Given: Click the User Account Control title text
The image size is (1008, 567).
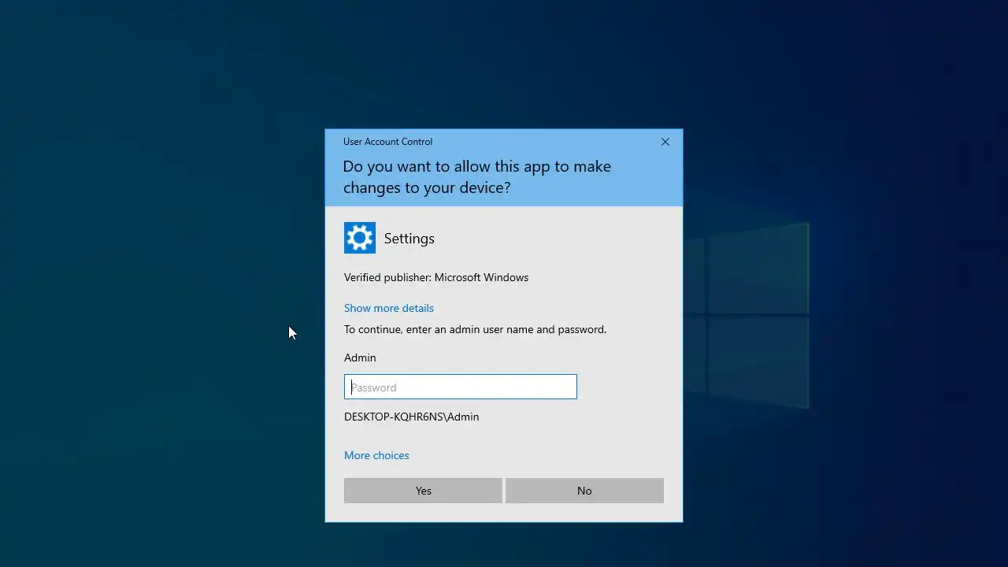Looking at the screenshot, I should tap(388, 142).
